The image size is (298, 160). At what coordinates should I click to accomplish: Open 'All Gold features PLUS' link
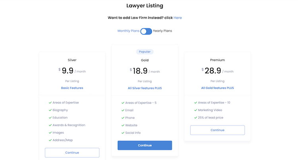pos(217,88)
